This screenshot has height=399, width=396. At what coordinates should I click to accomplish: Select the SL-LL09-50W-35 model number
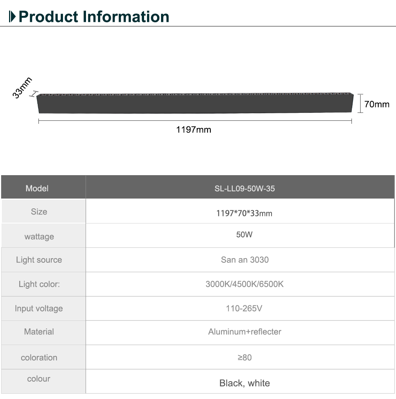click(x=245, y=188)
